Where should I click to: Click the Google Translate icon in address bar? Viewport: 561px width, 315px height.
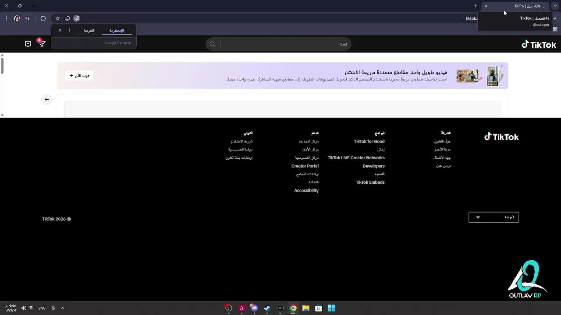[x=77, y=18]
